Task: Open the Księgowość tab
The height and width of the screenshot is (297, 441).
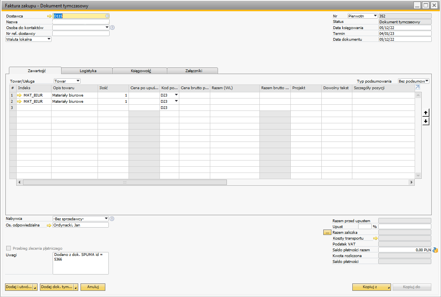Action: click(x=141, y=71)
